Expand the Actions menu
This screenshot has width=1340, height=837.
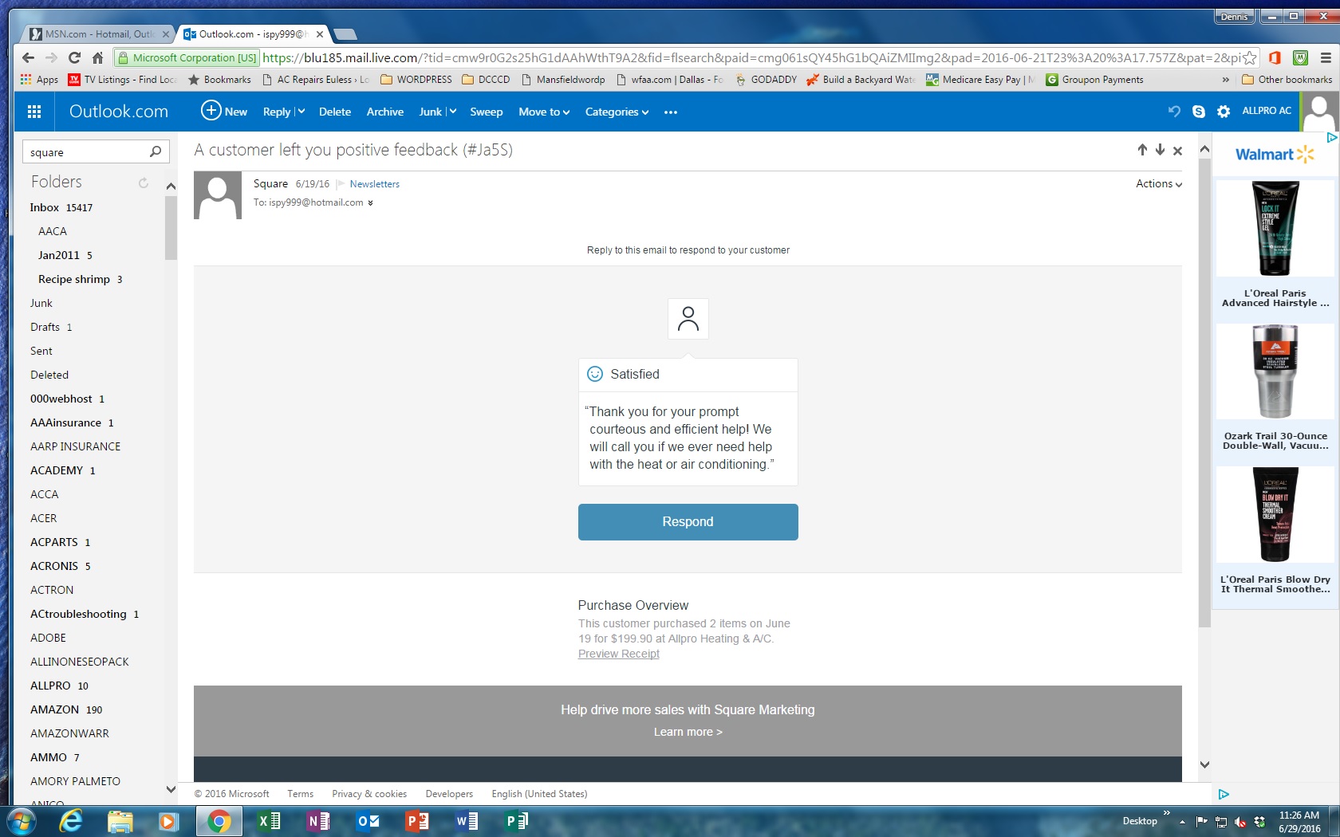[1158, 183]
